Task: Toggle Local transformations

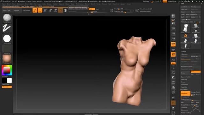Action: [173, 54]
